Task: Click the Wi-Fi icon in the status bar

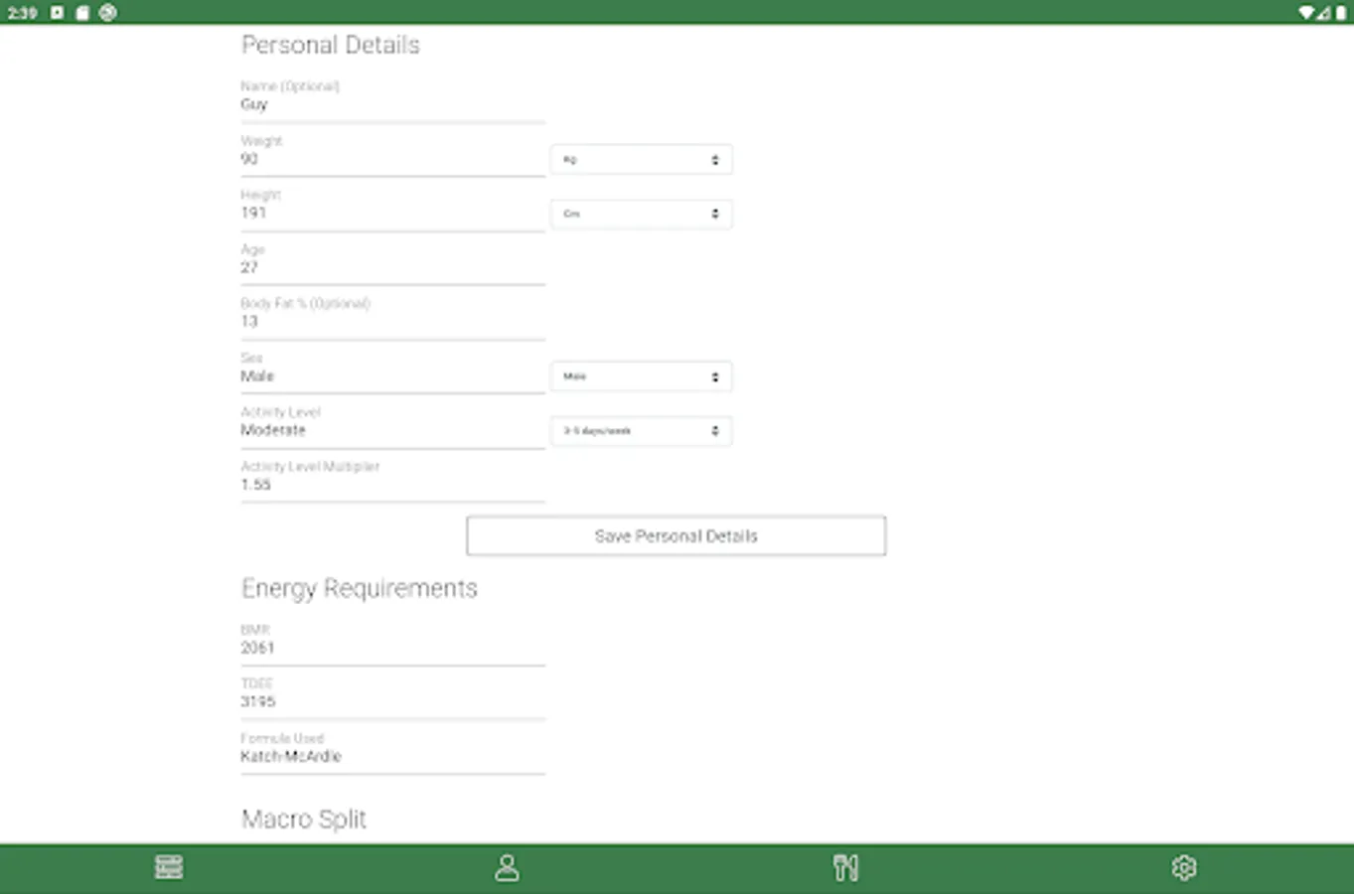Action: click(x=1306, y=12)
